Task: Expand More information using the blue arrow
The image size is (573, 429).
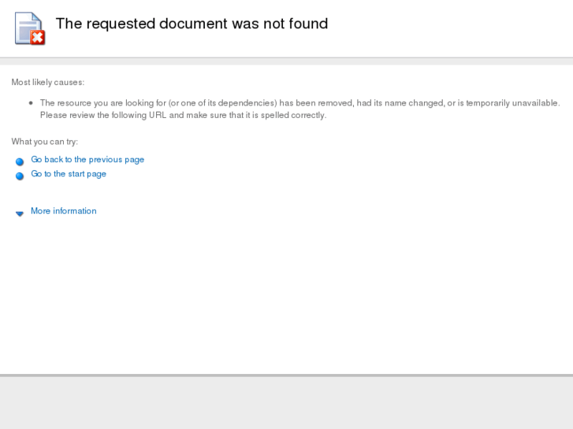Action: (x=20, y=213)
